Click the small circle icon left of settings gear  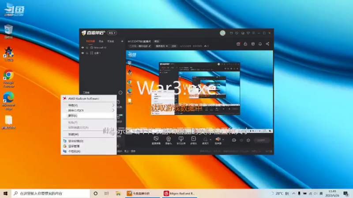pos(241,140)
